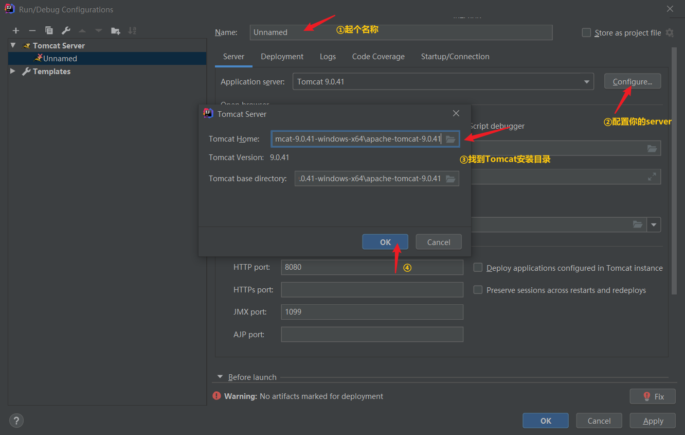Screen dimensions: 685x435
Task: Move configuration up with the up arrow
Action: [x=82, y=31]
